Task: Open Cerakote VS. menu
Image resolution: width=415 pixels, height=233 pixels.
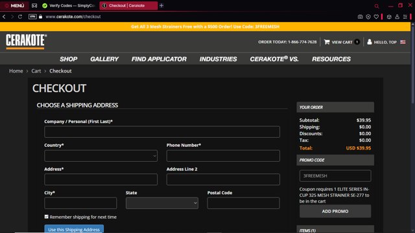Action: click(274, 59)
